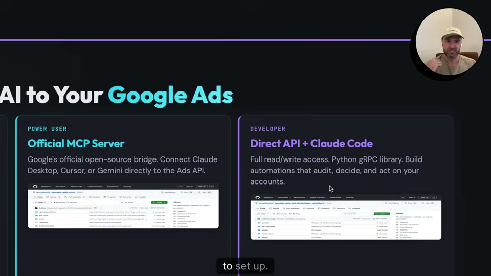Open Solutions menu in MCP Server GitHub screenshot
Image resolution: width=491 pixels, height=276 pixels.
coord(61,187)
